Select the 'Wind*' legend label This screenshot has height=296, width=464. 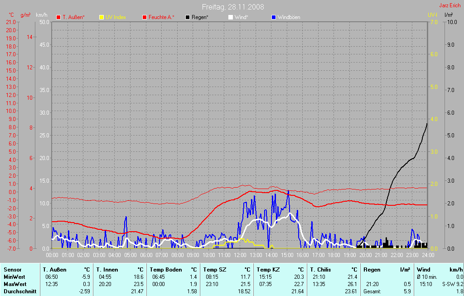click(241, 17)
